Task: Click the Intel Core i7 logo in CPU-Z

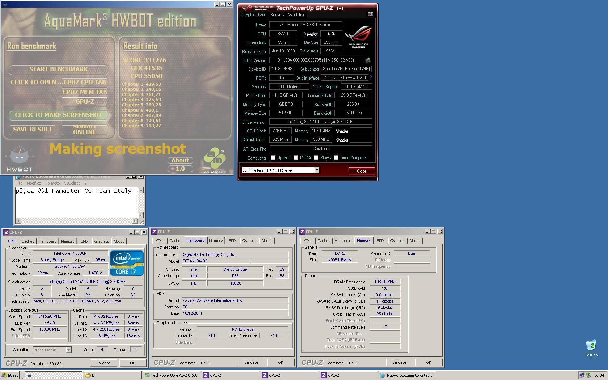Action: (127, 263)
